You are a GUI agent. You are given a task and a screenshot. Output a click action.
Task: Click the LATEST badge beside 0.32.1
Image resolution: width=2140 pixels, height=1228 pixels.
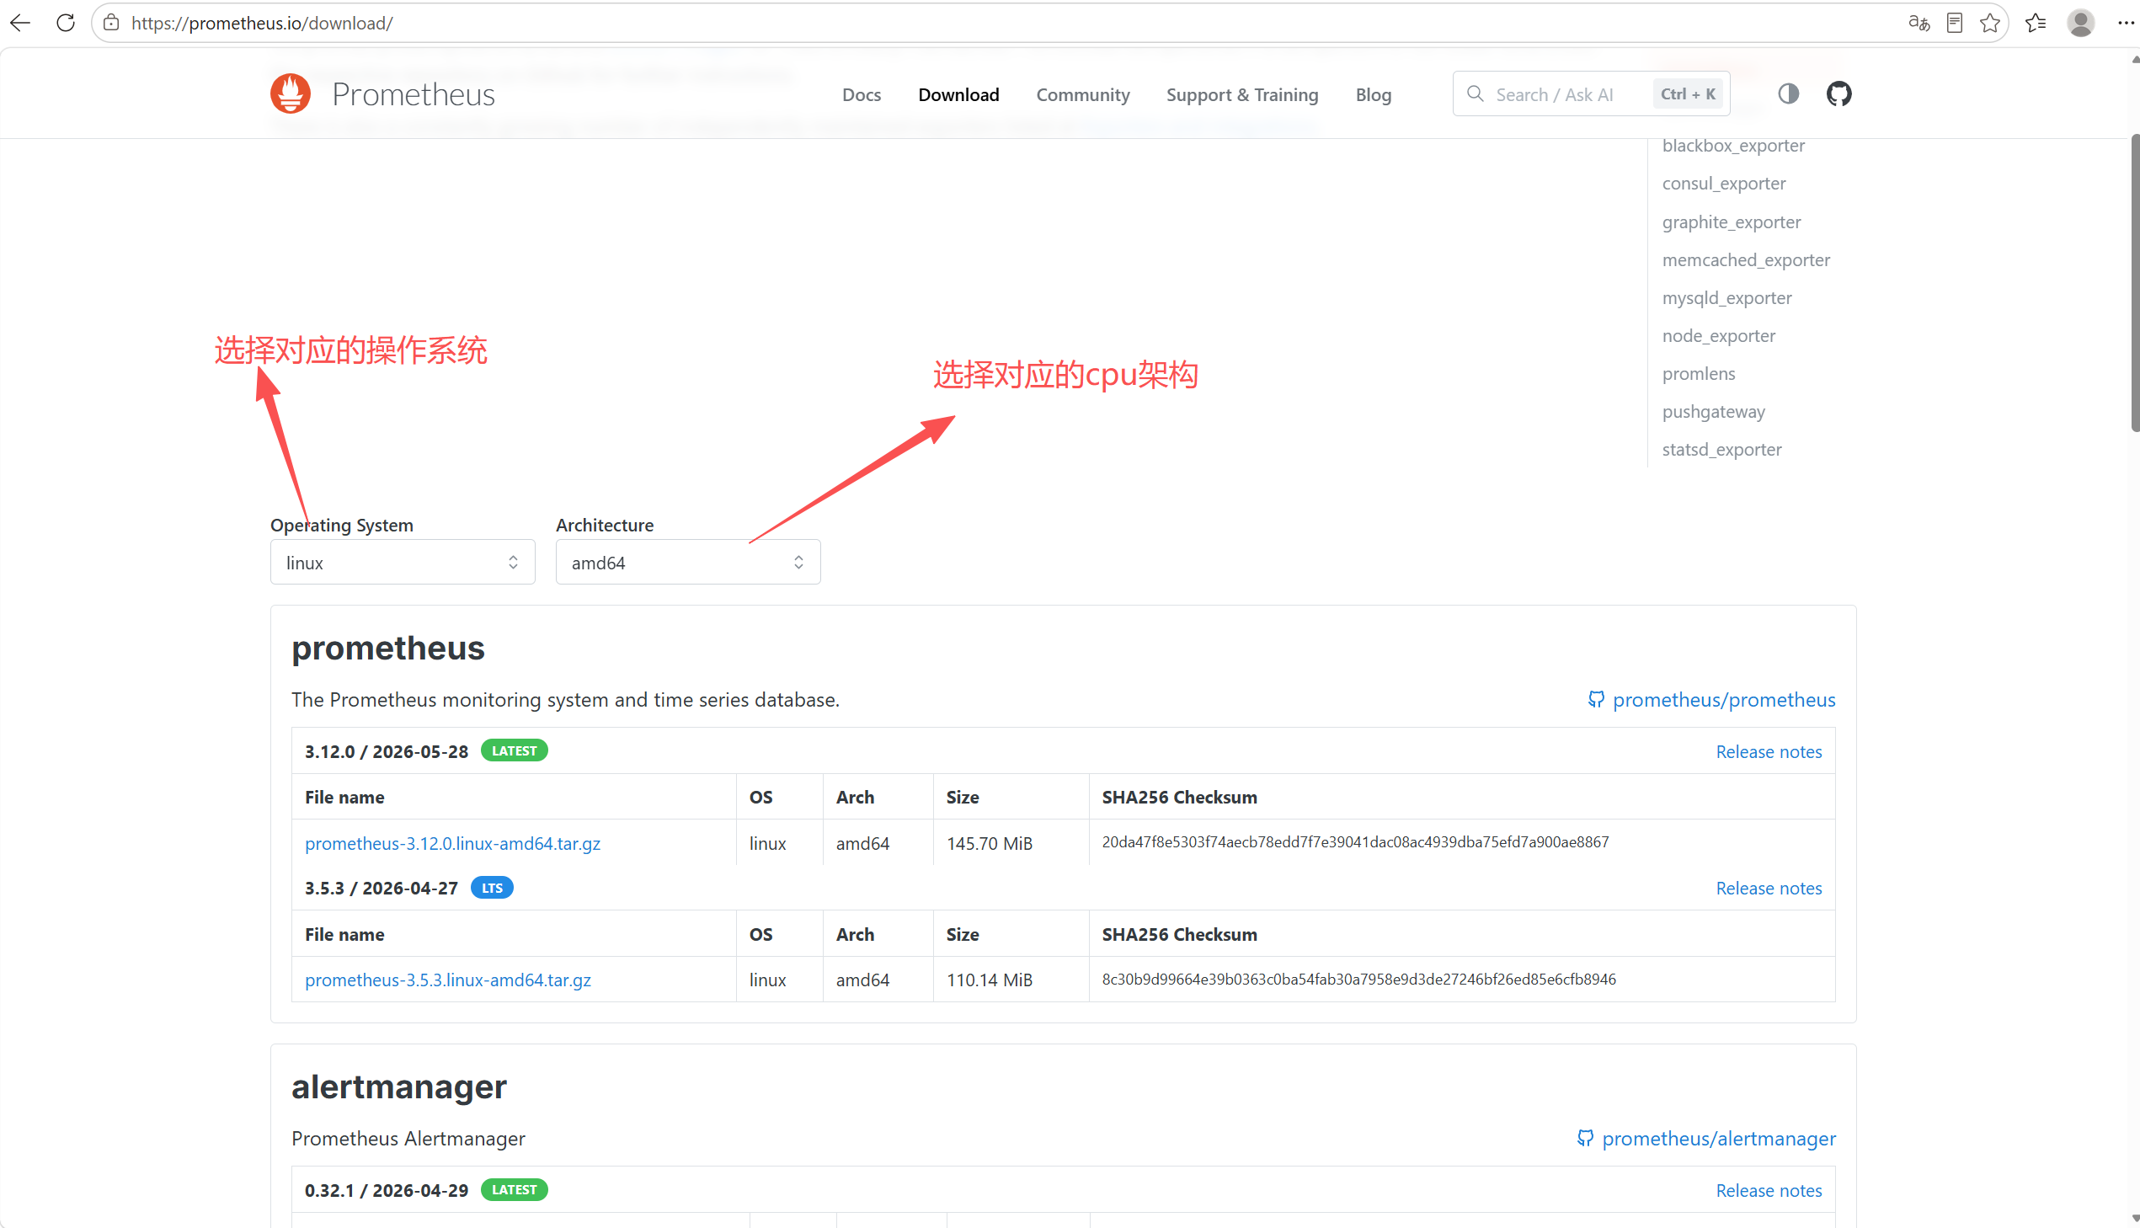pos(515,1190)
